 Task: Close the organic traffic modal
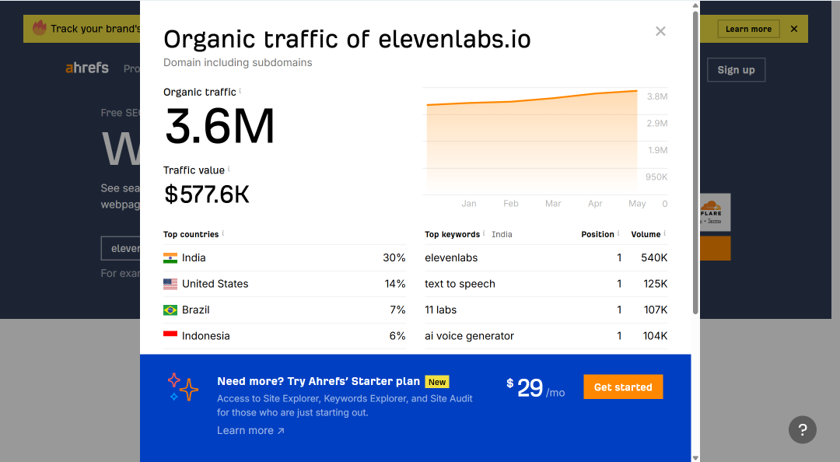click(660, 31)
